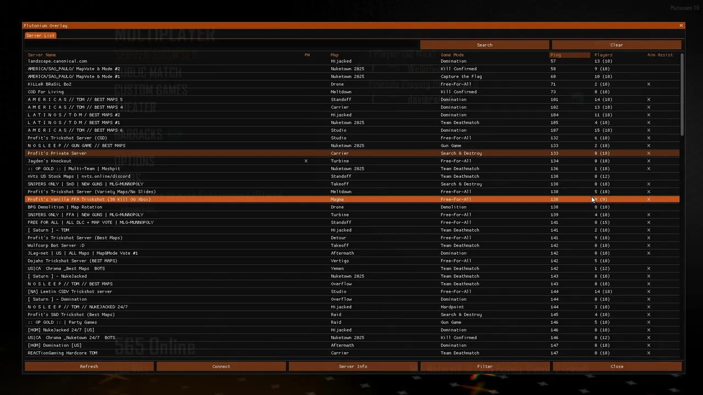Click aim assist X for Jayden's Knockout
This screenshot has height=395, width=703.
pos(649,161)
